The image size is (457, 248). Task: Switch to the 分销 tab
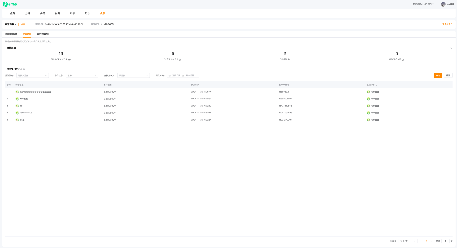point(27,13)
